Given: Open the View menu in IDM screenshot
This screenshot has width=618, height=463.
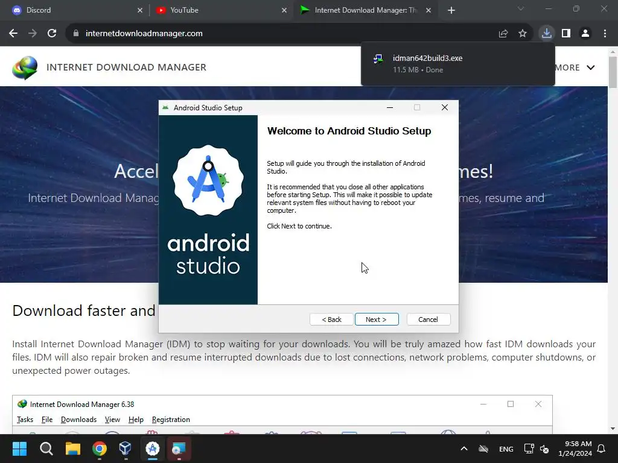Looking at the screenshot, I should pyautogui.click(x=112, y=420).
